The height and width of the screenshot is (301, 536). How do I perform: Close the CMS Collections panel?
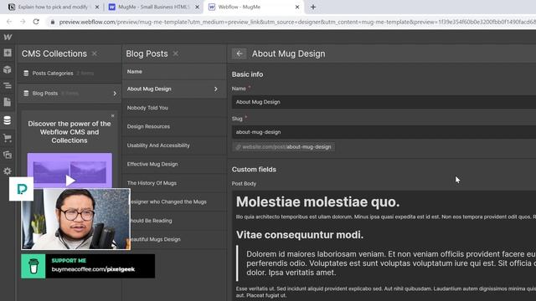[x=95, y=54]
